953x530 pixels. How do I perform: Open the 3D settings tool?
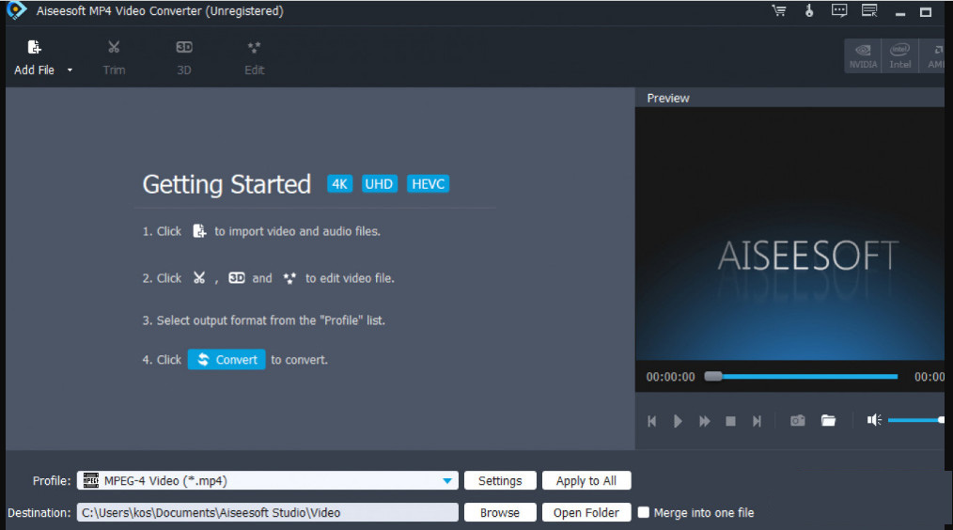184,57
